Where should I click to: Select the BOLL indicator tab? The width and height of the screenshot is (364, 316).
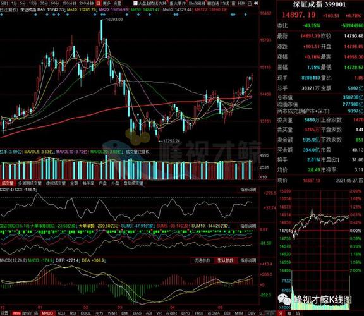[x=85, y=313]
